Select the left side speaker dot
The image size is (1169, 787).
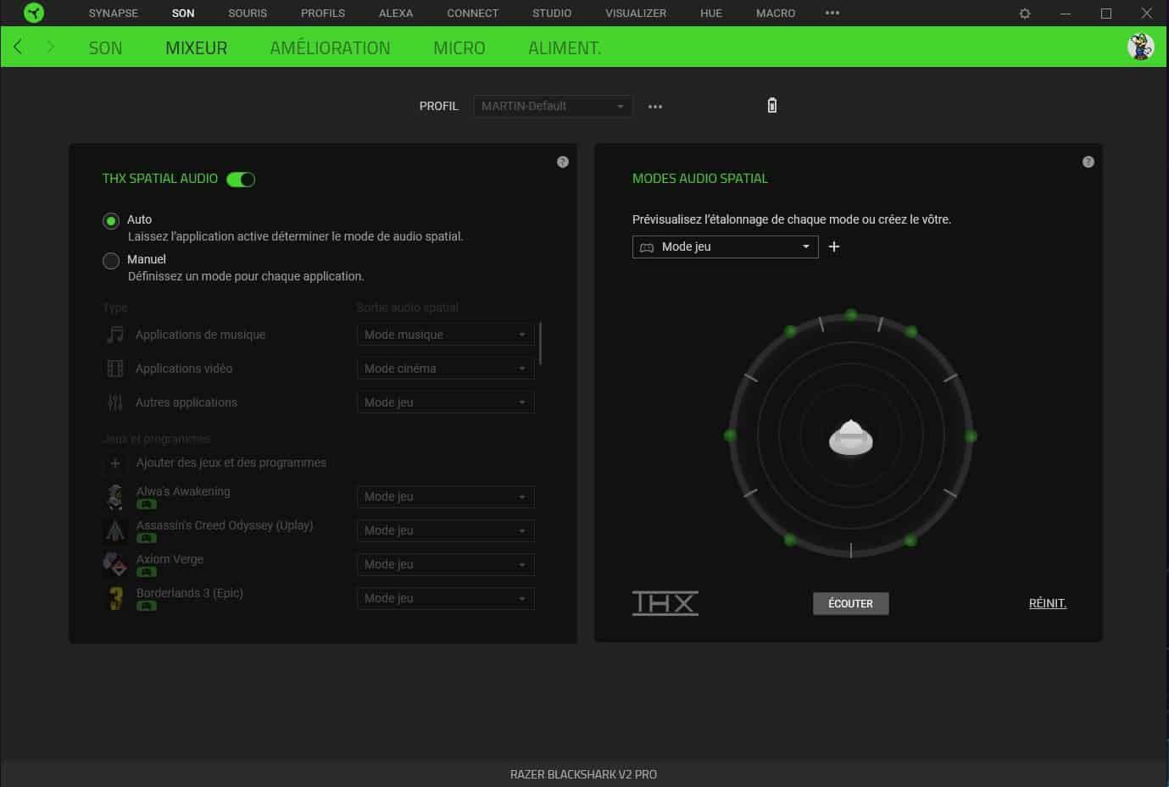pyautogui.click(x=730, y=435)
